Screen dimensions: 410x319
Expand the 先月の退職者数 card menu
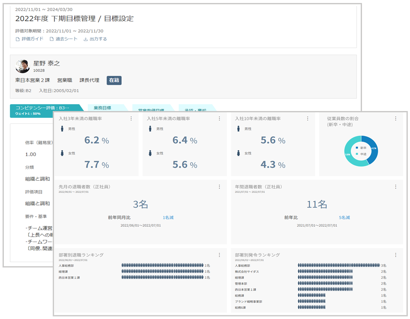[219, 187]
